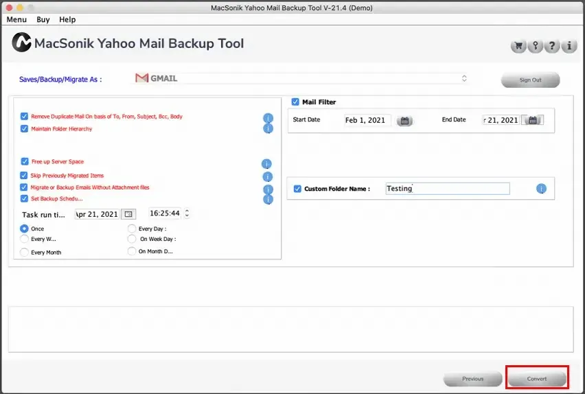This screenshot has height=394, width=585.
Task: Open the Task run time calendar picker
Action: (128, 214)
